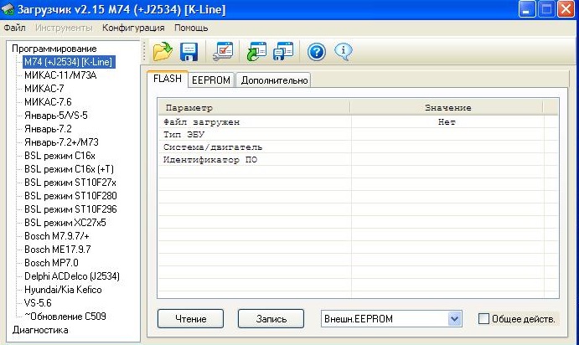
Task: Open settings checklist wrench toolbar icon
Action: 223,51
